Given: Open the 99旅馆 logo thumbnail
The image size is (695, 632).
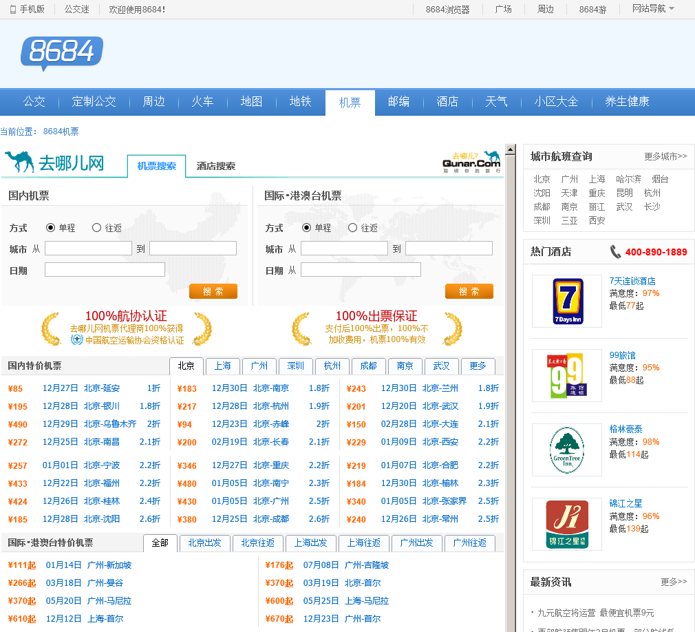Looking at the screenshot, I should 567,375.
